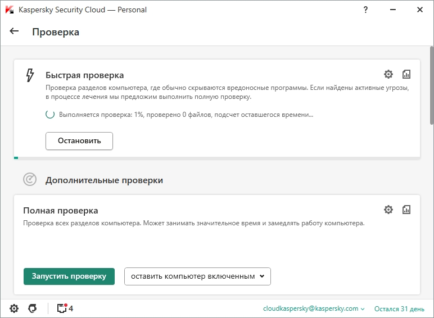Go back using the arrow next to Проверка
Image resolution: width=434 pixels, height=318 pixels.
click(x=14, y=31)
